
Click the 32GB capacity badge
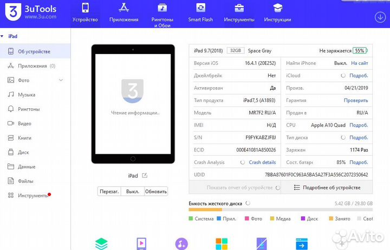(x=235, y=50)
